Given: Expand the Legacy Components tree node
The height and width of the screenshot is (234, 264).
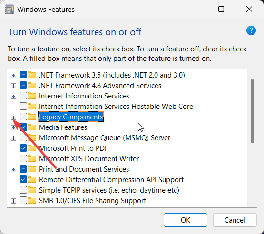Looking at the screenshot, I should 13,117.
